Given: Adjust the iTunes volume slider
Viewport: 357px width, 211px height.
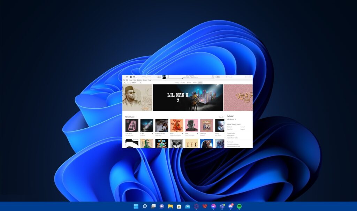Looking at the screenshot, I should (146, 77).
